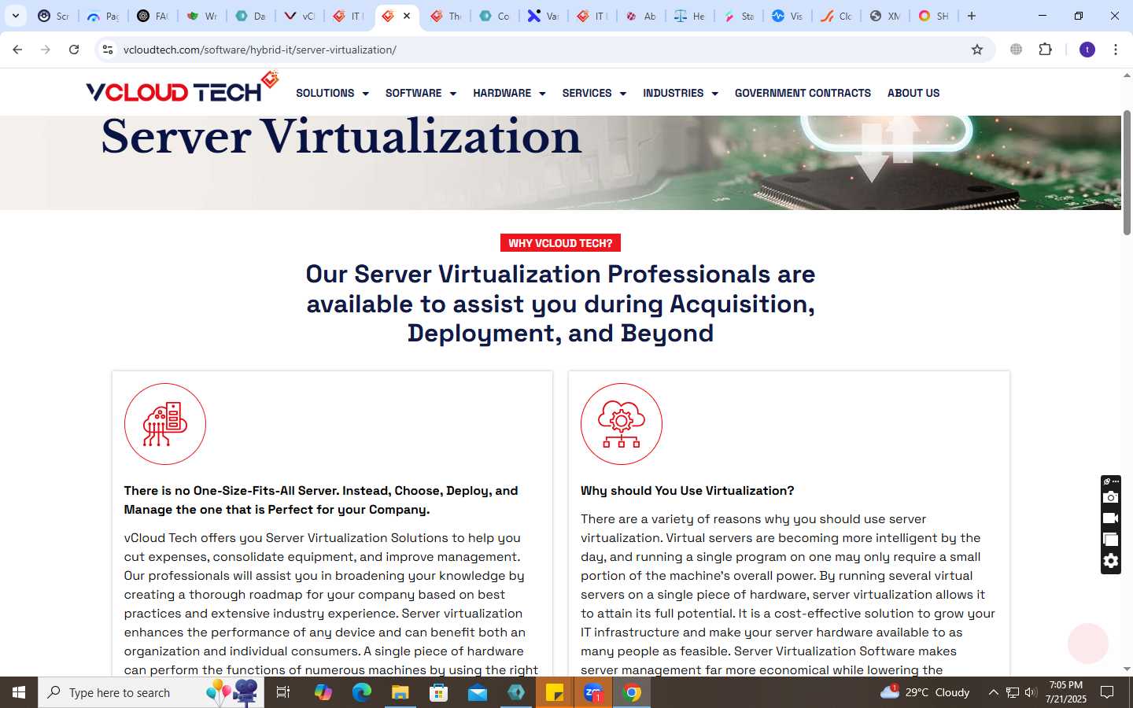1133x708 pixels.
Task: Expand the SERVICES menu
Action: pyautogui.click(x=594, y=93)
